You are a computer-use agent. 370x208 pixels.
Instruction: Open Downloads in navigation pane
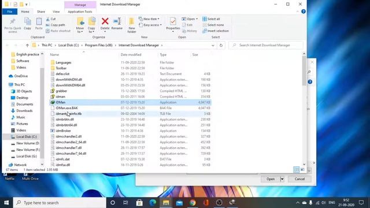[24, 110]
